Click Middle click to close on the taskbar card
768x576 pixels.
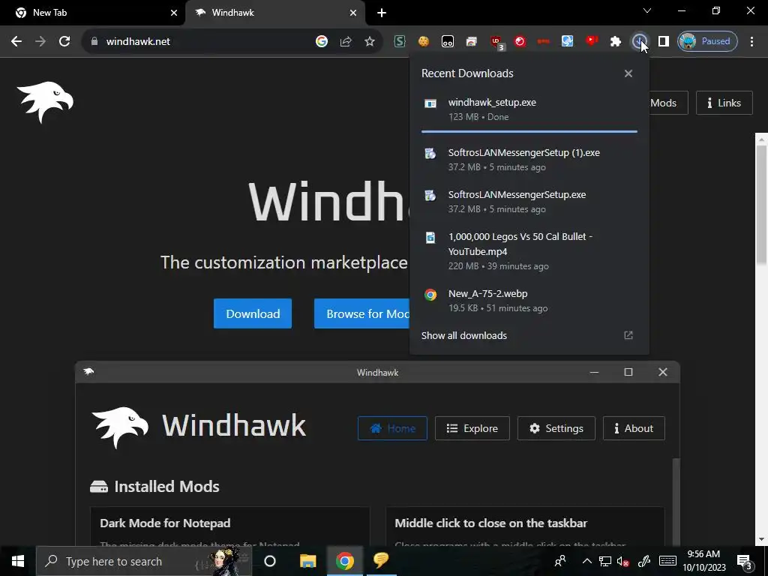pos(525,526)
